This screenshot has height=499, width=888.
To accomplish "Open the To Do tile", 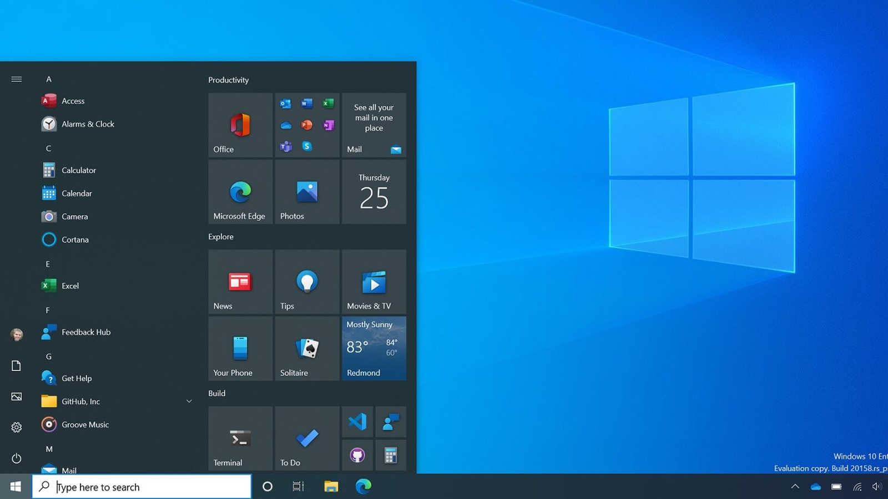I will 307,439.
